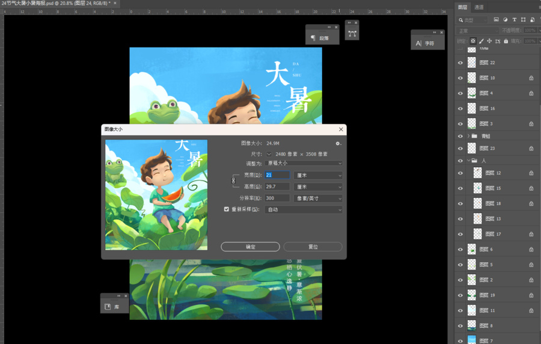Open the 段落 paragraph panel icon
Image resolution: width=541 pixels, height=344 pixels.
pos(313,38)
